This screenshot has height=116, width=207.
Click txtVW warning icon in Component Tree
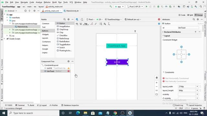click(x=69, y=68)
